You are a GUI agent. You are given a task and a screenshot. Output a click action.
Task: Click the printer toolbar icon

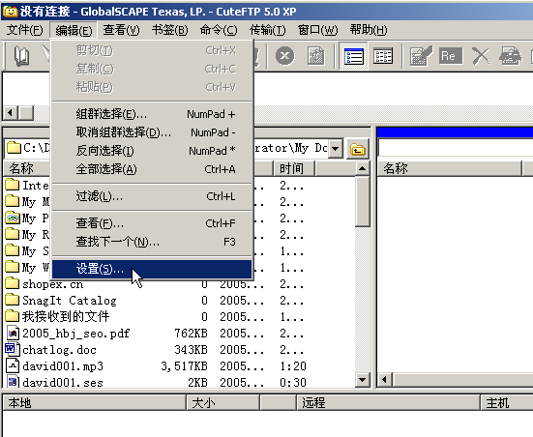click(x=510, y=56)
